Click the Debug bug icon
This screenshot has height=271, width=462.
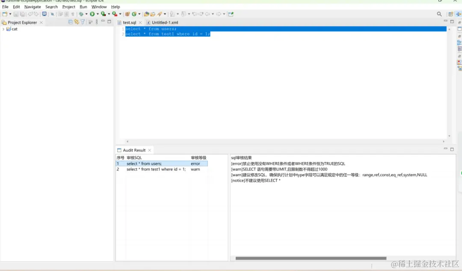[81, 14]
